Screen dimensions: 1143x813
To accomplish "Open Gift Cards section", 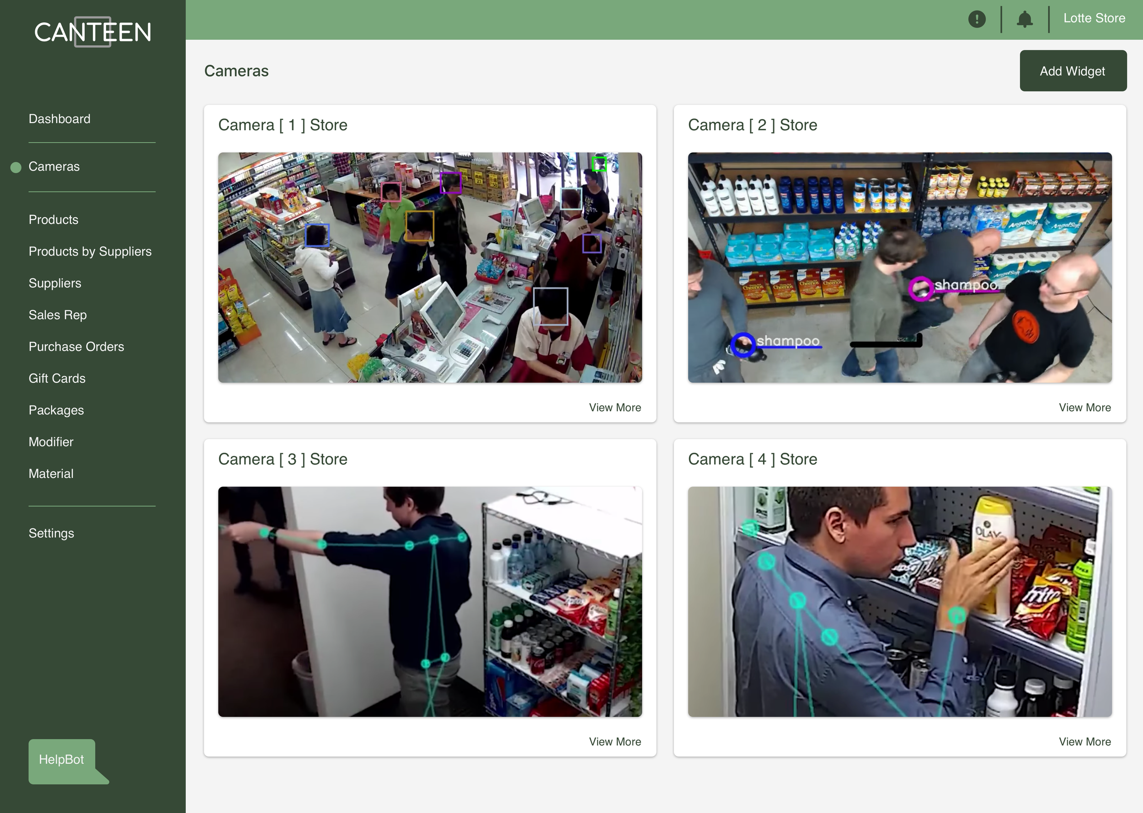I will pyautogui.click(x=57, y=379).
